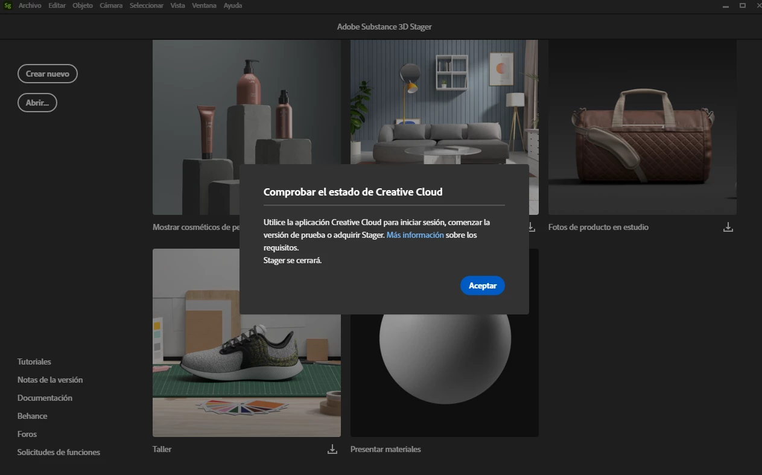Open the Cámara menu
Viewport: 762px width, 475px height.
tap(111, 5)
